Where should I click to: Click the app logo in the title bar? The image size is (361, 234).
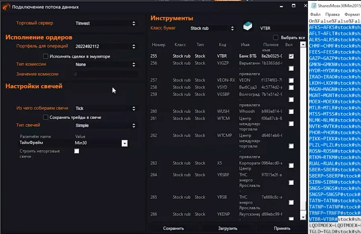[x=6, y=7]
